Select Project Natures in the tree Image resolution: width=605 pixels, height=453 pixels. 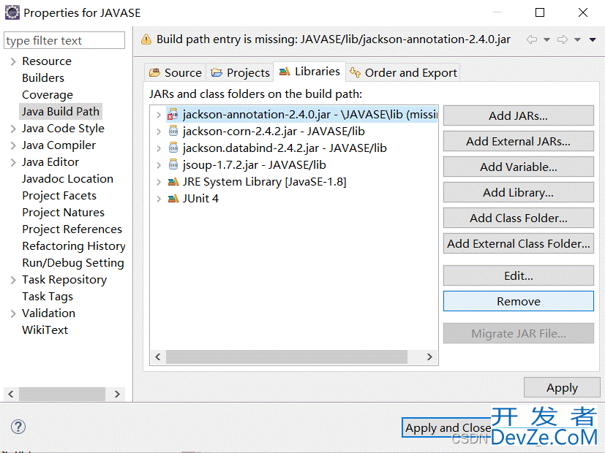click(63, 212)
